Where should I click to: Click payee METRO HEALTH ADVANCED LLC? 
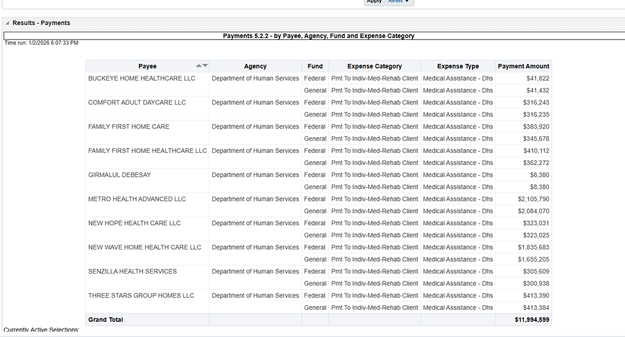(x=137, y=199)
